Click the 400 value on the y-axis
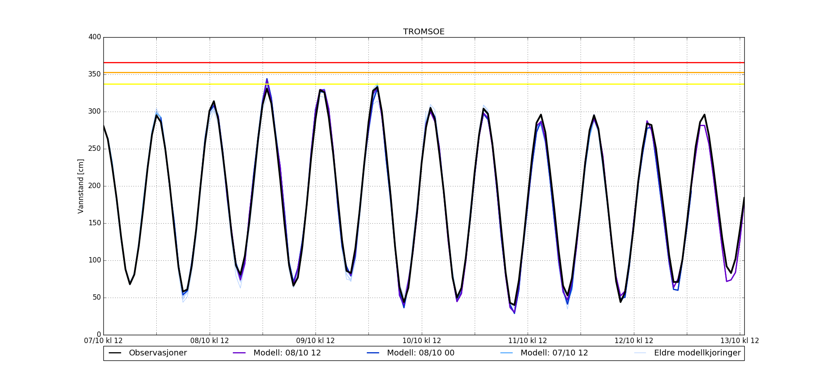The width and height of the screenshot is (827, 372). (95, 37)
